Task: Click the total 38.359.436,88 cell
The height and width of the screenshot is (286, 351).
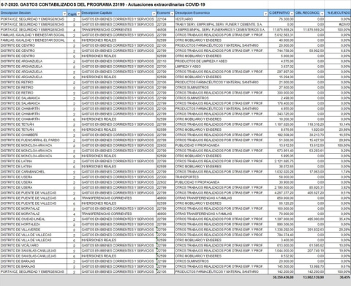Action: (x=282, y=277)
